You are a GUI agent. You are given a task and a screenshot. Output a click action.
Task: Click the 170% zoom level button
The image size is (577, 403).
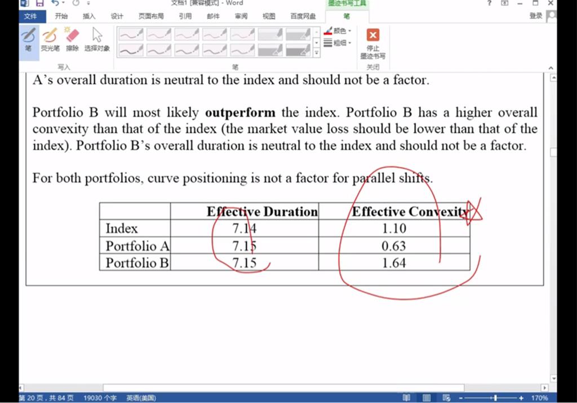click(539, 398)
